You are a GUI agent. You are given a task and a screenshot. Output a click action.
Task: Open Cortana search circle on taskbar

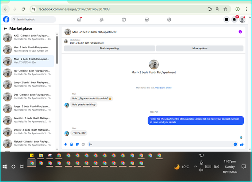click(x=13, y=167)
